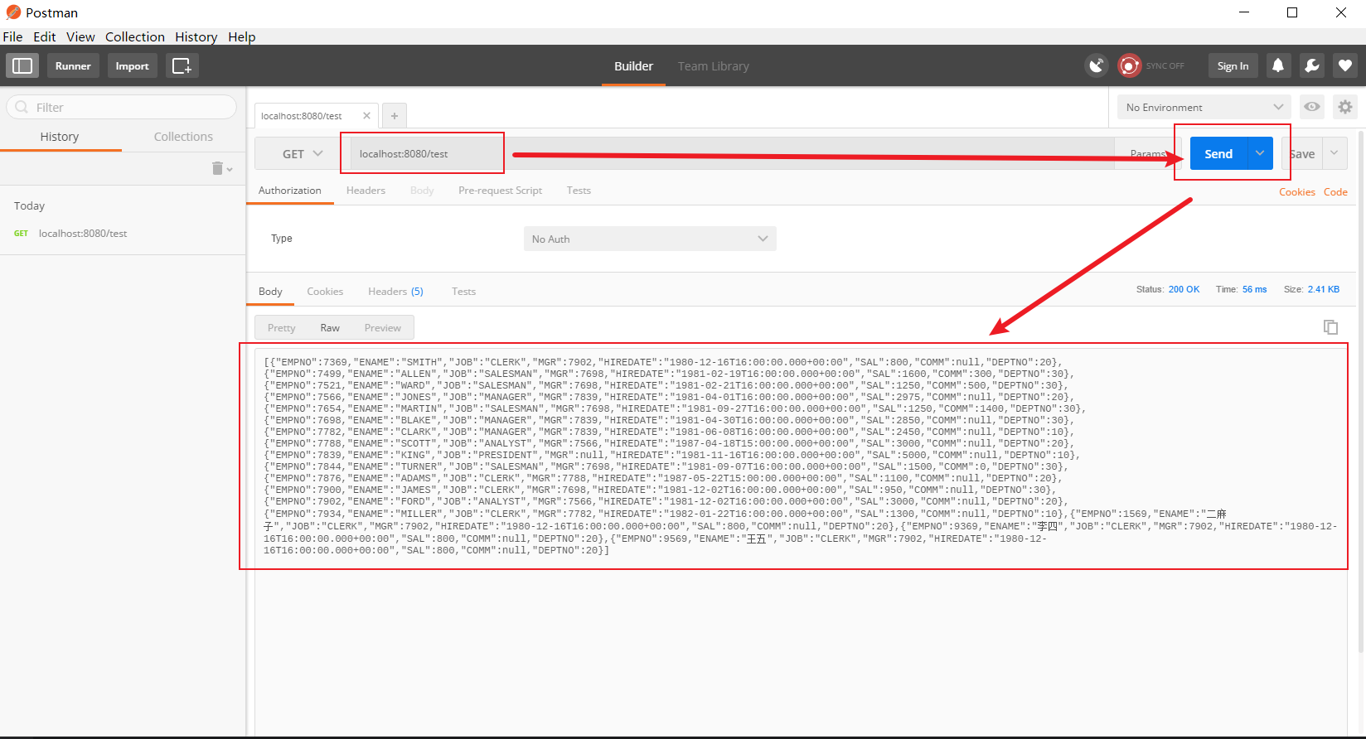The height and width of the screenshot is (739, 1366).
Task: Open a new window icon
Action: [182, 65]
